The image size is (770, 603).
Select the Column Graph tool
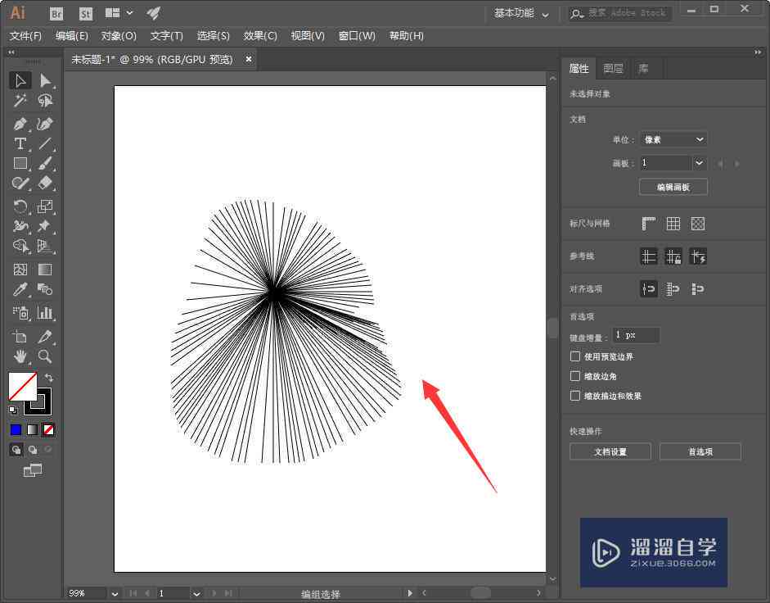tap(45, 313)
